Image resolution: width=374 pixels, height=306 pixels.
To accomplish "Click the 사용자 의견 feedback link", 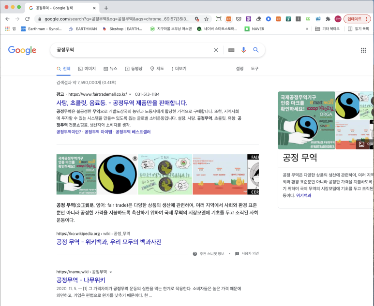I will point(247,254).
